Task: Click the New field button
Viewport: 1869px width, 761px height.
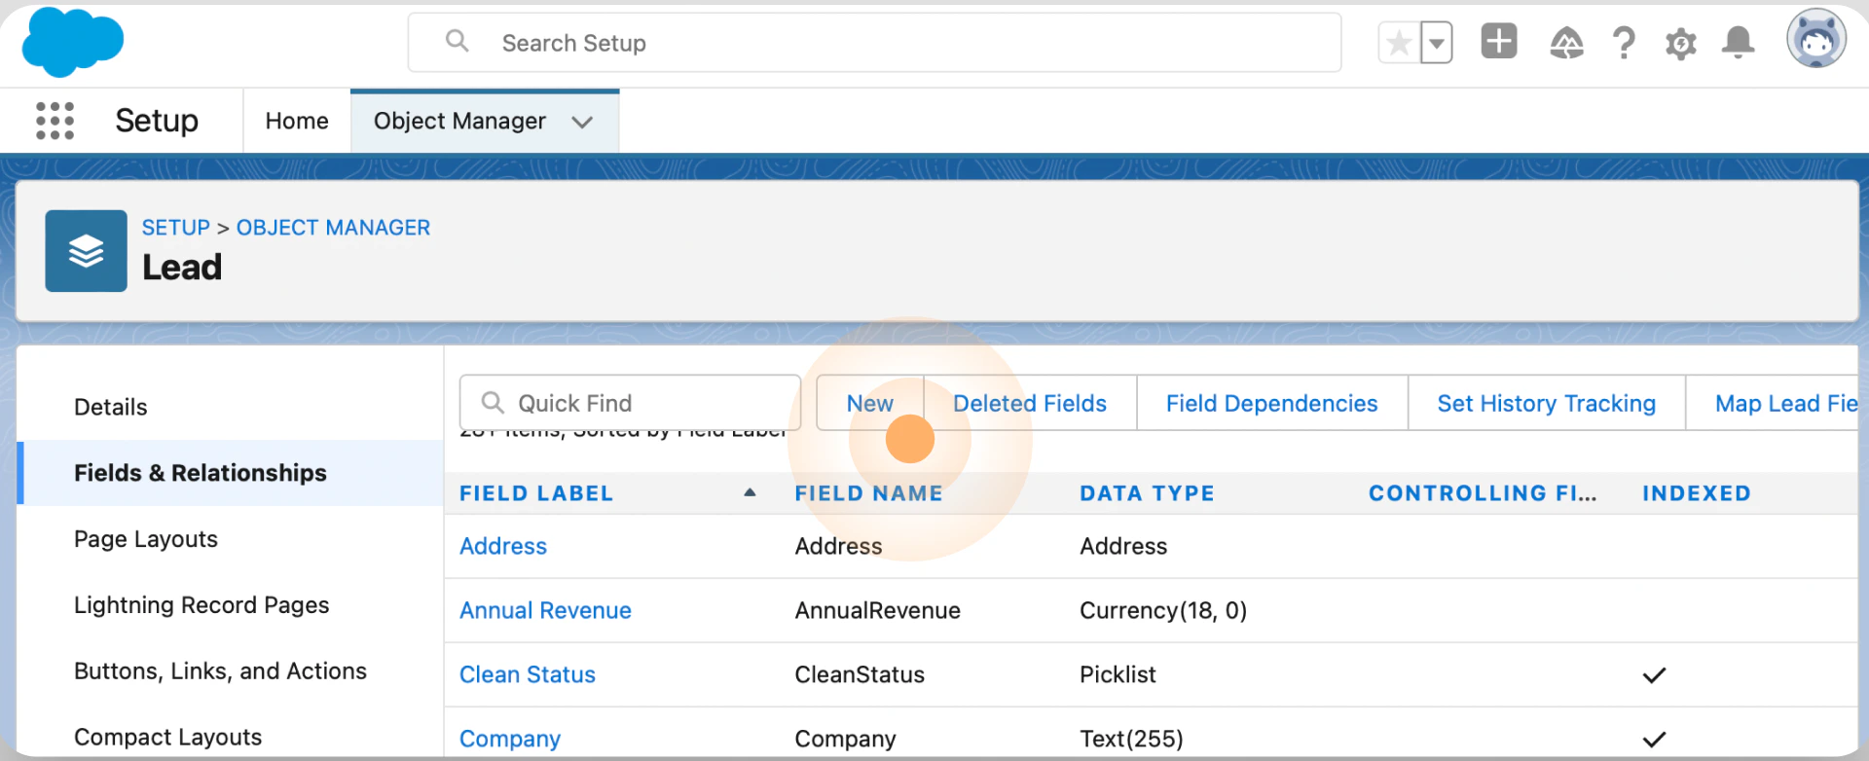Action: (869, 403)
